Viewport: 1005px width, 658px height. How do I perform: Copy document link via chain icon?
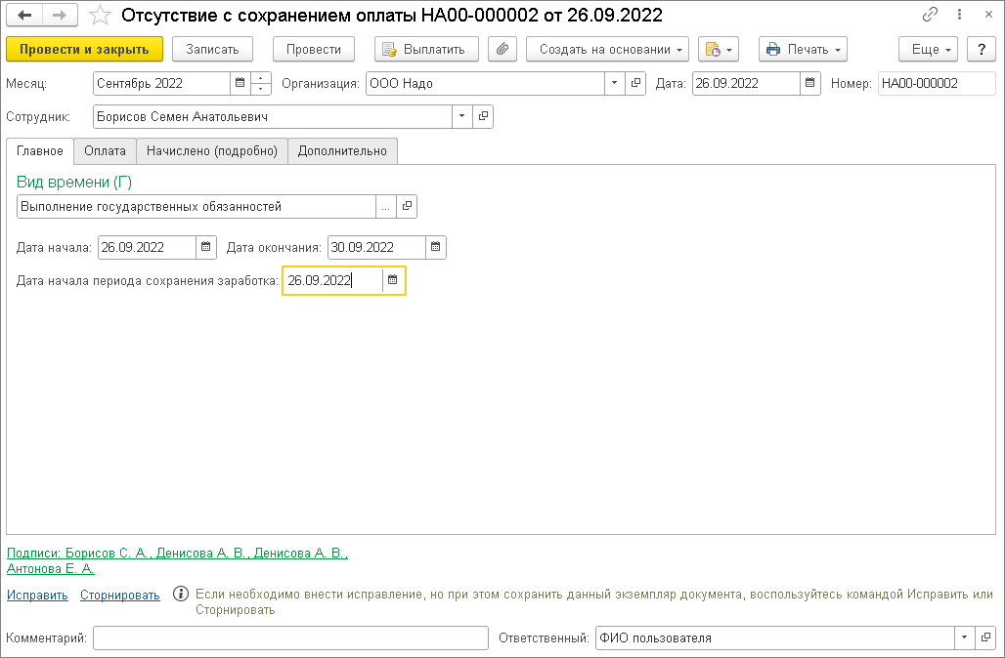click(931, 16)
